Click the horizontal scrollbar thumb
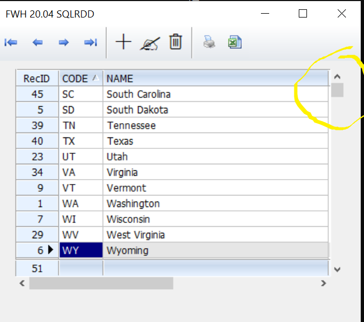The height and width of the screenshot is (322, 364). pos(101,283)
